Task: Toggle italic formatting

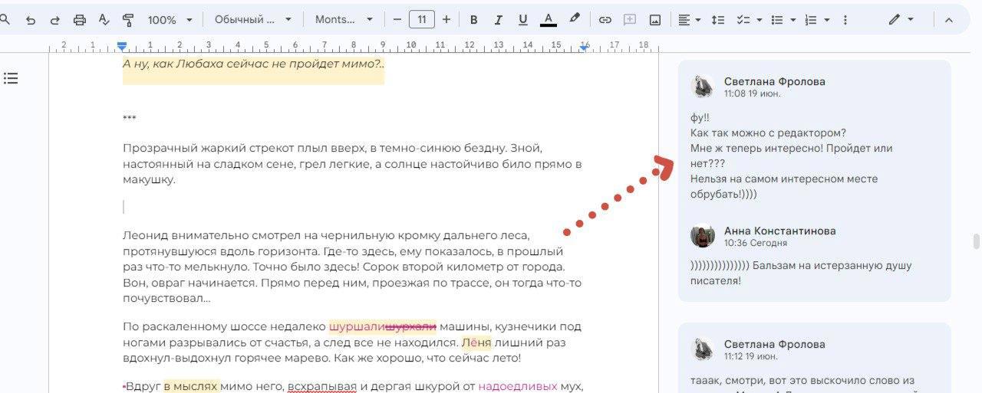Action: point(498,20)
